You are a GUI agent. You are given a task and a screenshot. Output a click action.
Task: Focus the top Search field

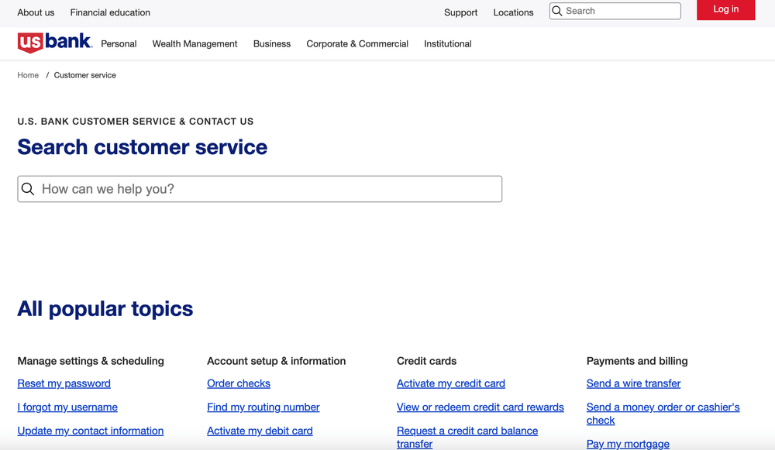pyautogui.click(x=615, y=11)
